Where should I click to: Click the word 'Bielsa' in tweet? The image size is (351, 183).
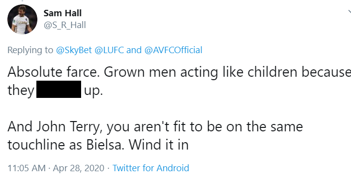105,145
